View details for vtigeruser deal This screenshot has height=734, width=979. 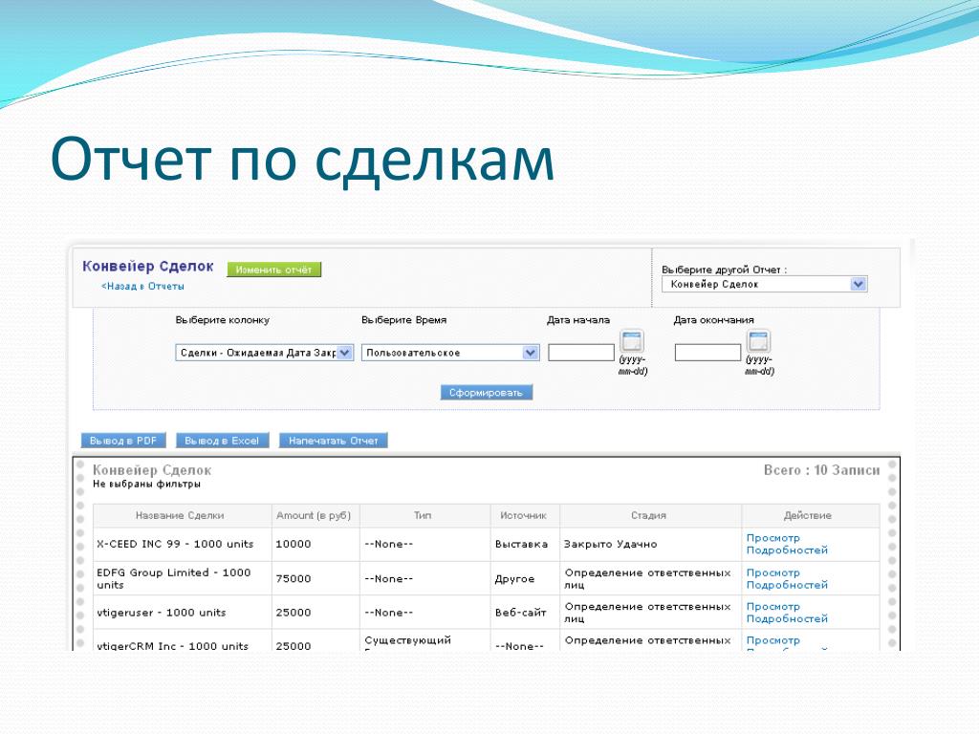[787, 613]
